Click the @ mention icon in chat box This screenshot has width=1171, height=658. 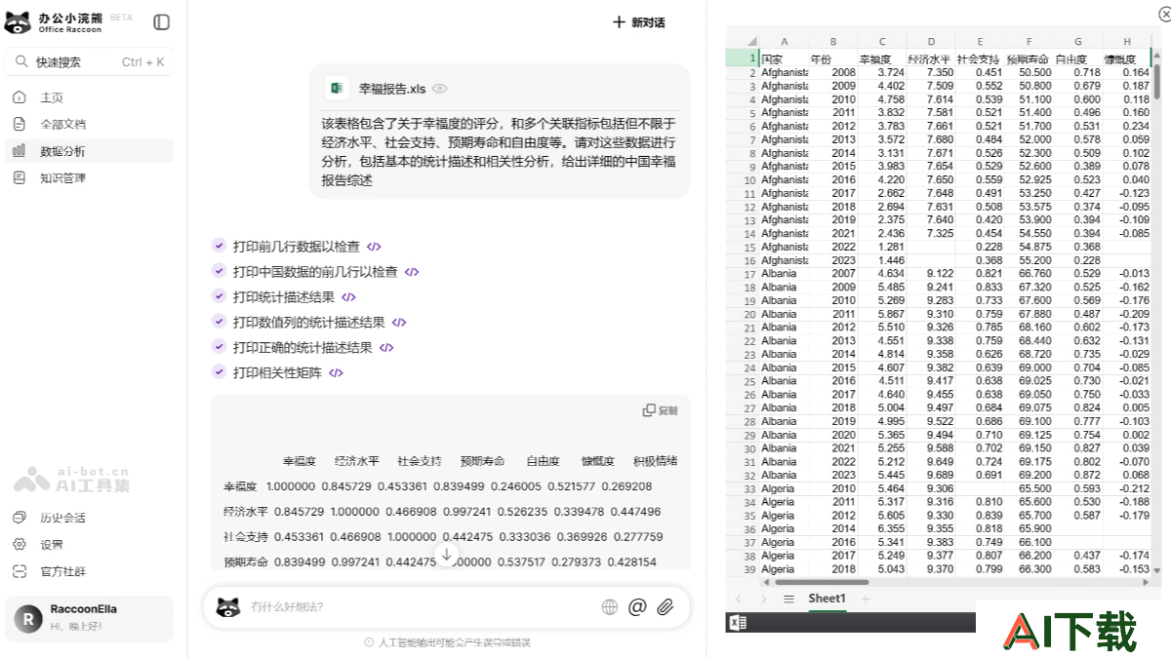tap(637, 607)
